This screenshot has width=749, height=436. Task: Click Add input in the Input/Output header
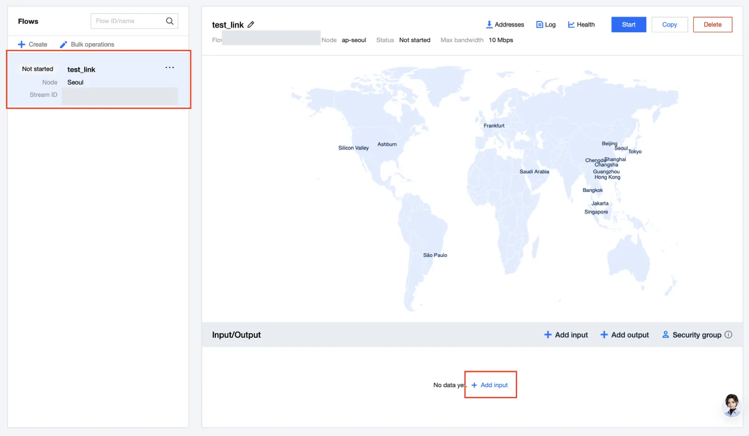(x=566, y=335)
